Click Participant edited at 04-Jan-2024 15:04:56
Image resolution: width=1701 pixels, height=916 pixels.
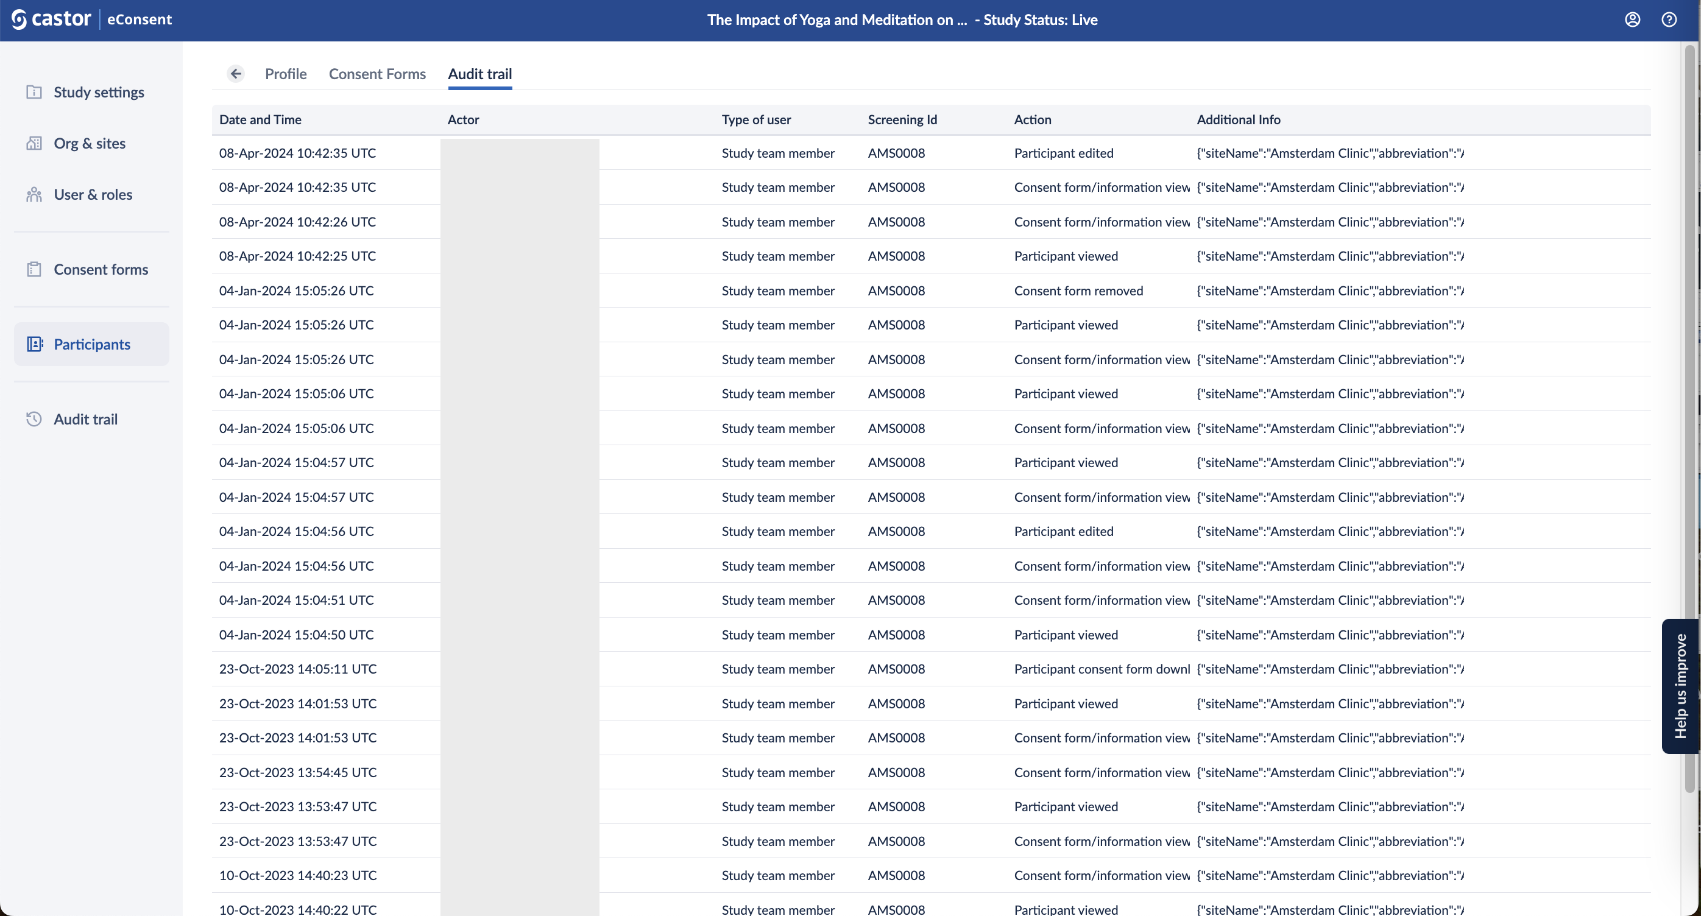pyautogui.click(x=1063, y=531)
